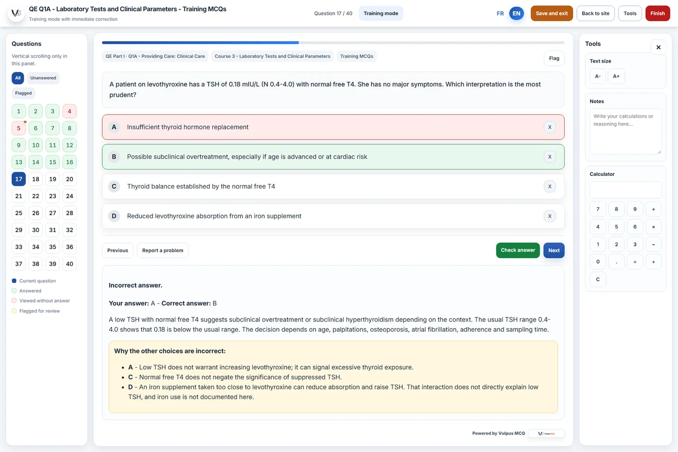678x452 pixels.
Task: Click in the Notes text area
Action: [x=626, y=131]
